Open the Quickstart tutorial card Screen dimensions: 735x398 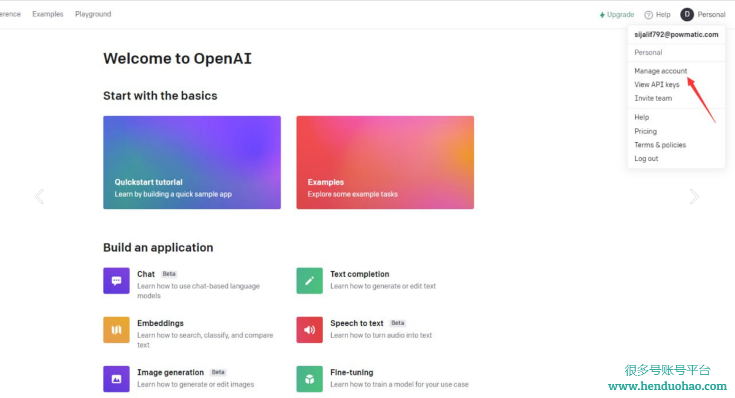[192, 162]
